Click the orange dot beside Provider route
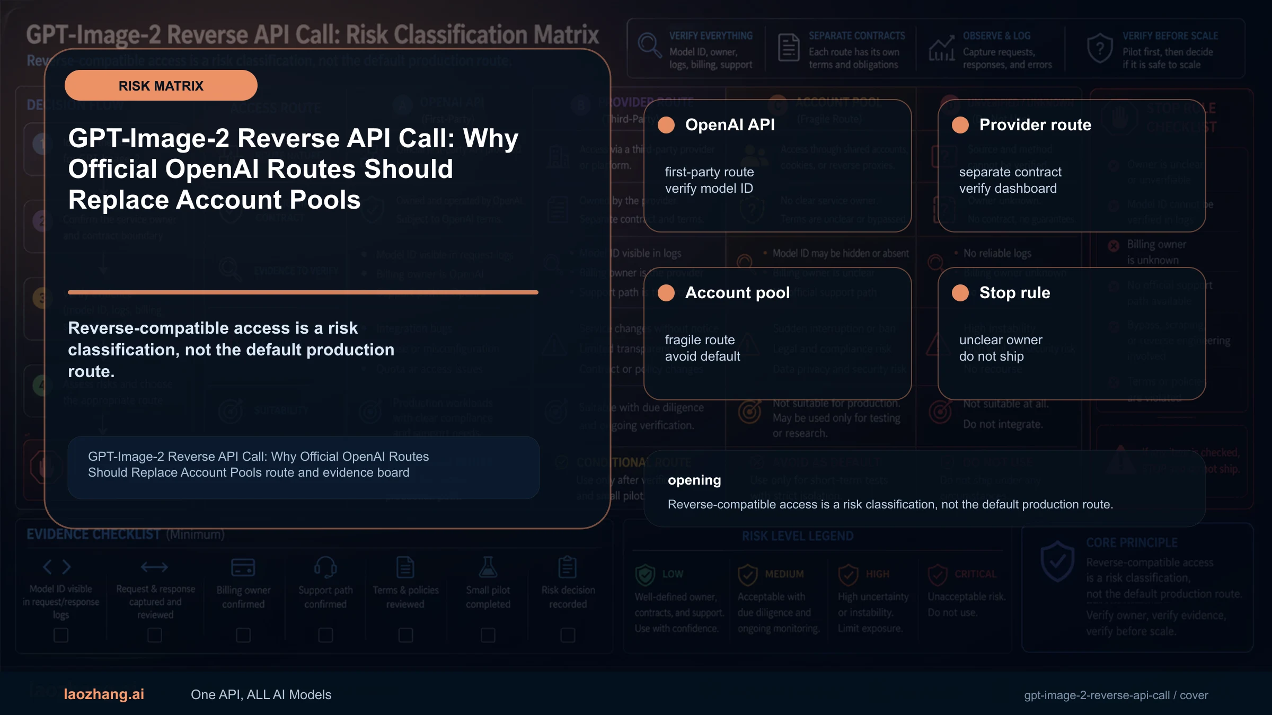The image size is (1272, 715). (x=960, y=125)
